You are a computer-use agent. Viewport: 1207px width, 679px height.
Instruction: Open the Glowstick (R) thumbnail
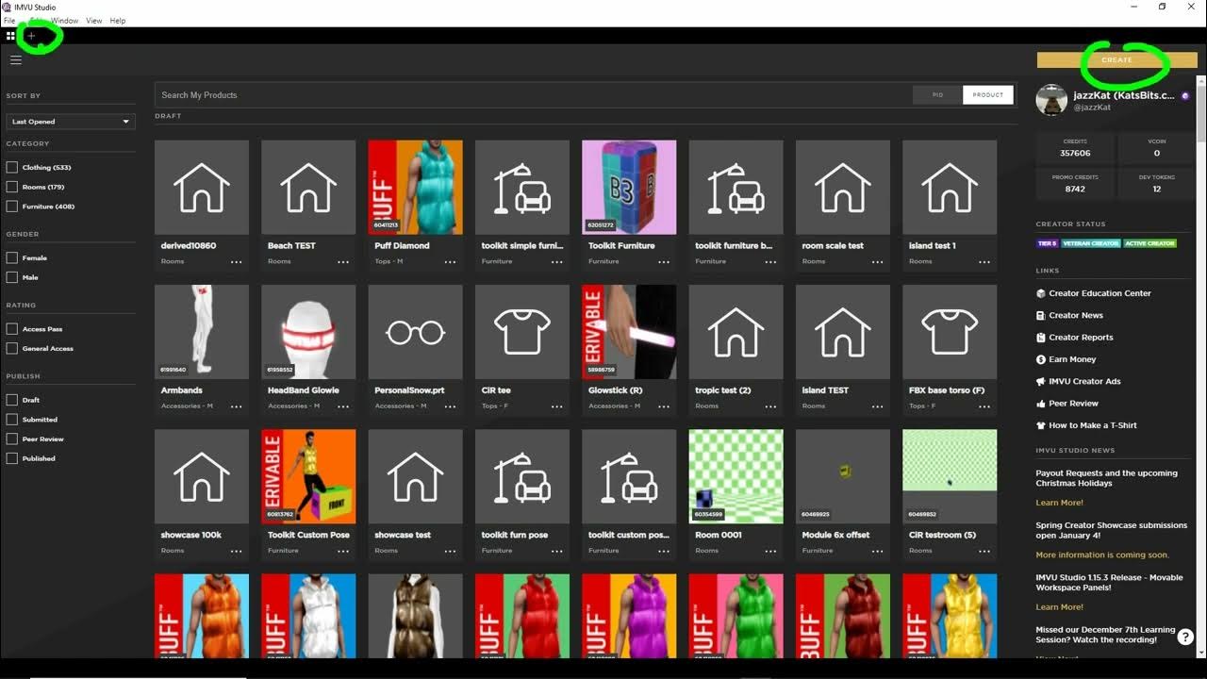[x=629, y=332]
